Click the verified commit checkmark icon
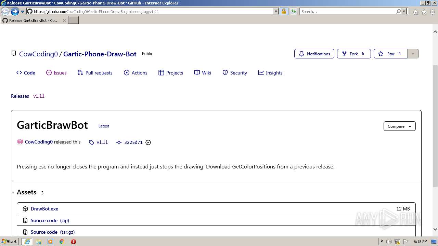Image resolution: width=438 pixels, height=246 pixels. pos(148,142)
